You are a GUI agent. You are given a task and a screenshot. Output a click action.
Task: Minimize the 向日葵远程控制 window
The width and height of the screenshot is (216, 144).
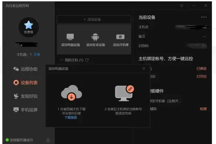click(x=194, y=6)
